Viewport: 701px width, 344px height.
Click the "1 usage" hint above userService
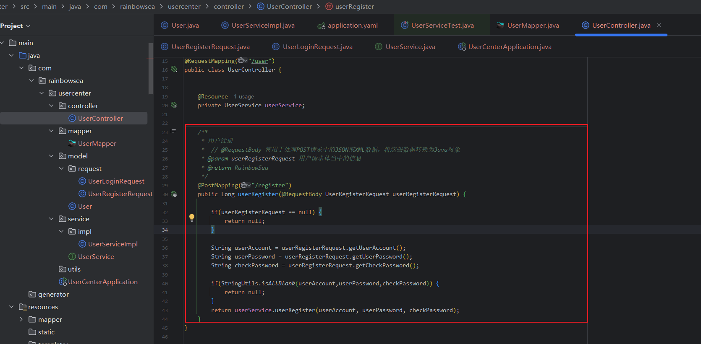point(244,97)
